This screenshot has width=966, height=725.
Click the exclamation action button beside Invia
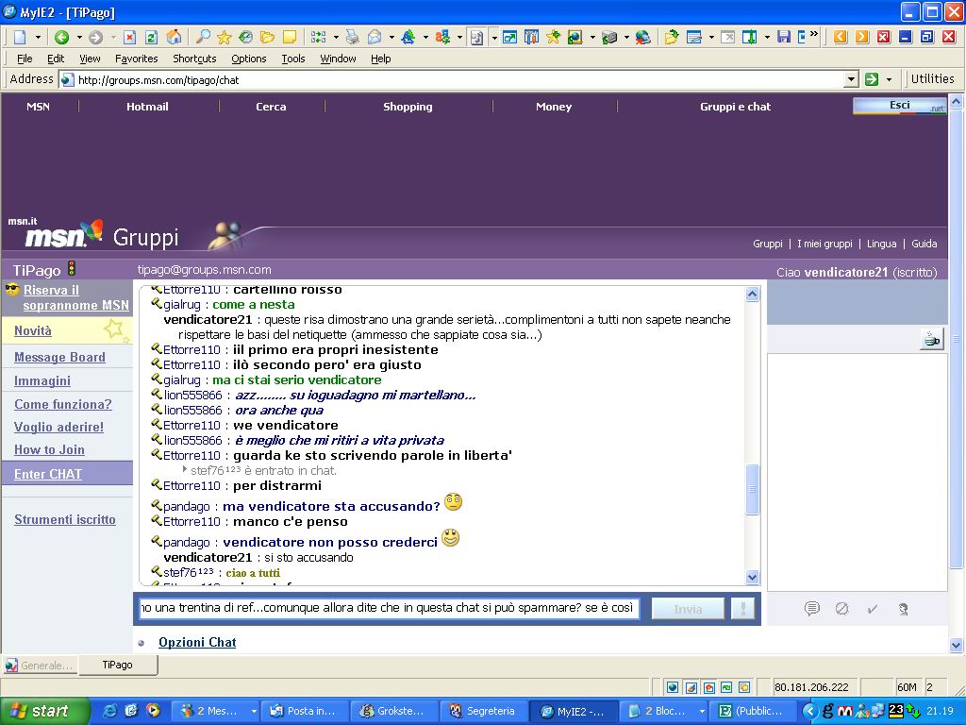743,609
